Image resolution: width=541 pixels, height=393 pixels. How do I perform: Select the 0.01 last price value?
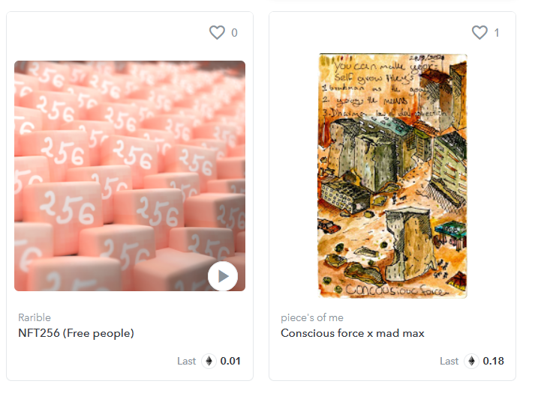pos(231,361)
